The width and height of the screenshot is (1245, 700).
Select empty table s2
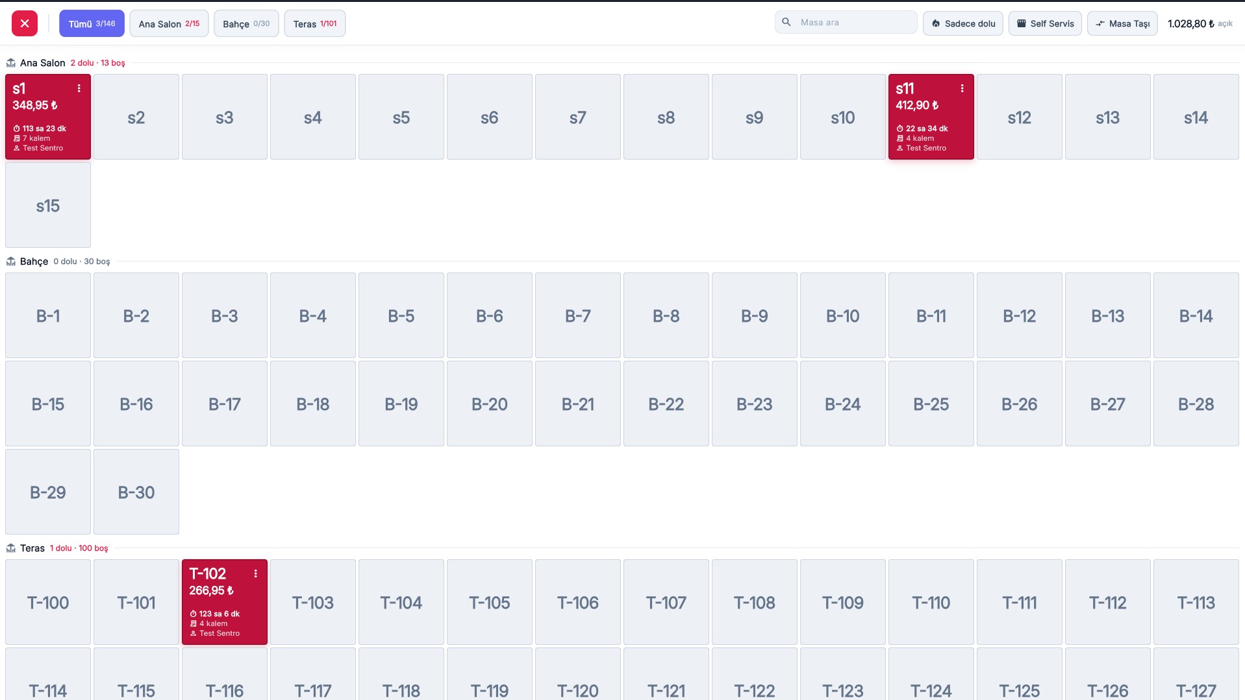click(136, 117)
